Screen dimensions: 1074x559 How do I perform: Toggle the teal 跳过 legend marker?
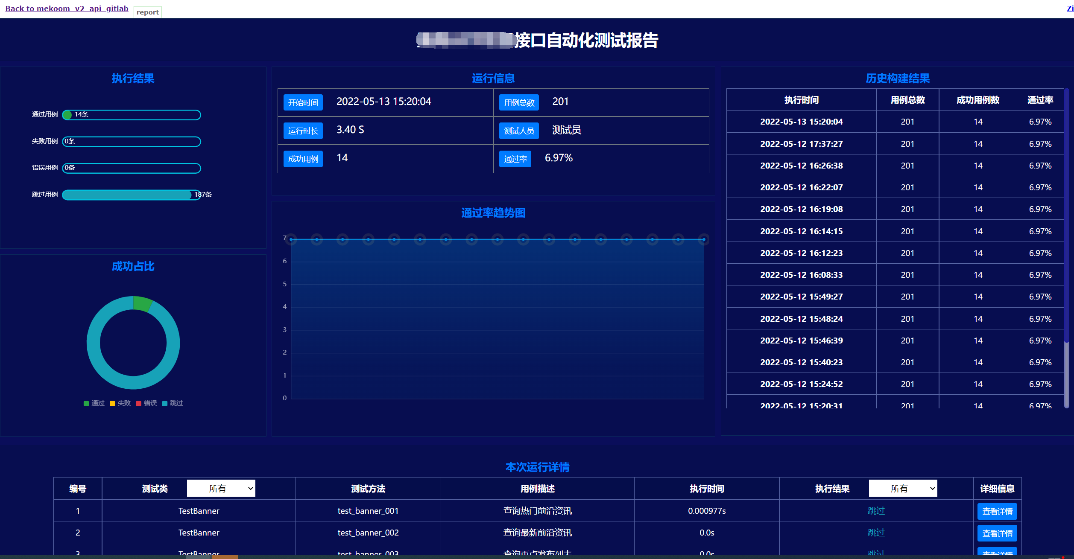point(165,403)
